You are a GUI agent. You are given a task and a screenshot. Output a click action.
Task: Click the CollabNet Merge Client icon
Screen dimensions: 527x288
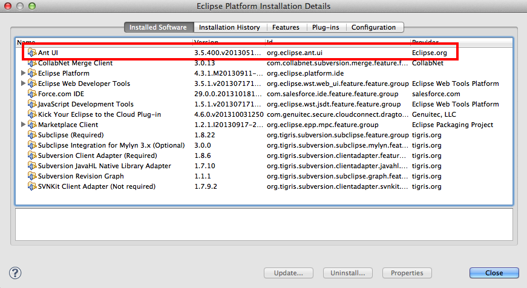coord(32,63)
